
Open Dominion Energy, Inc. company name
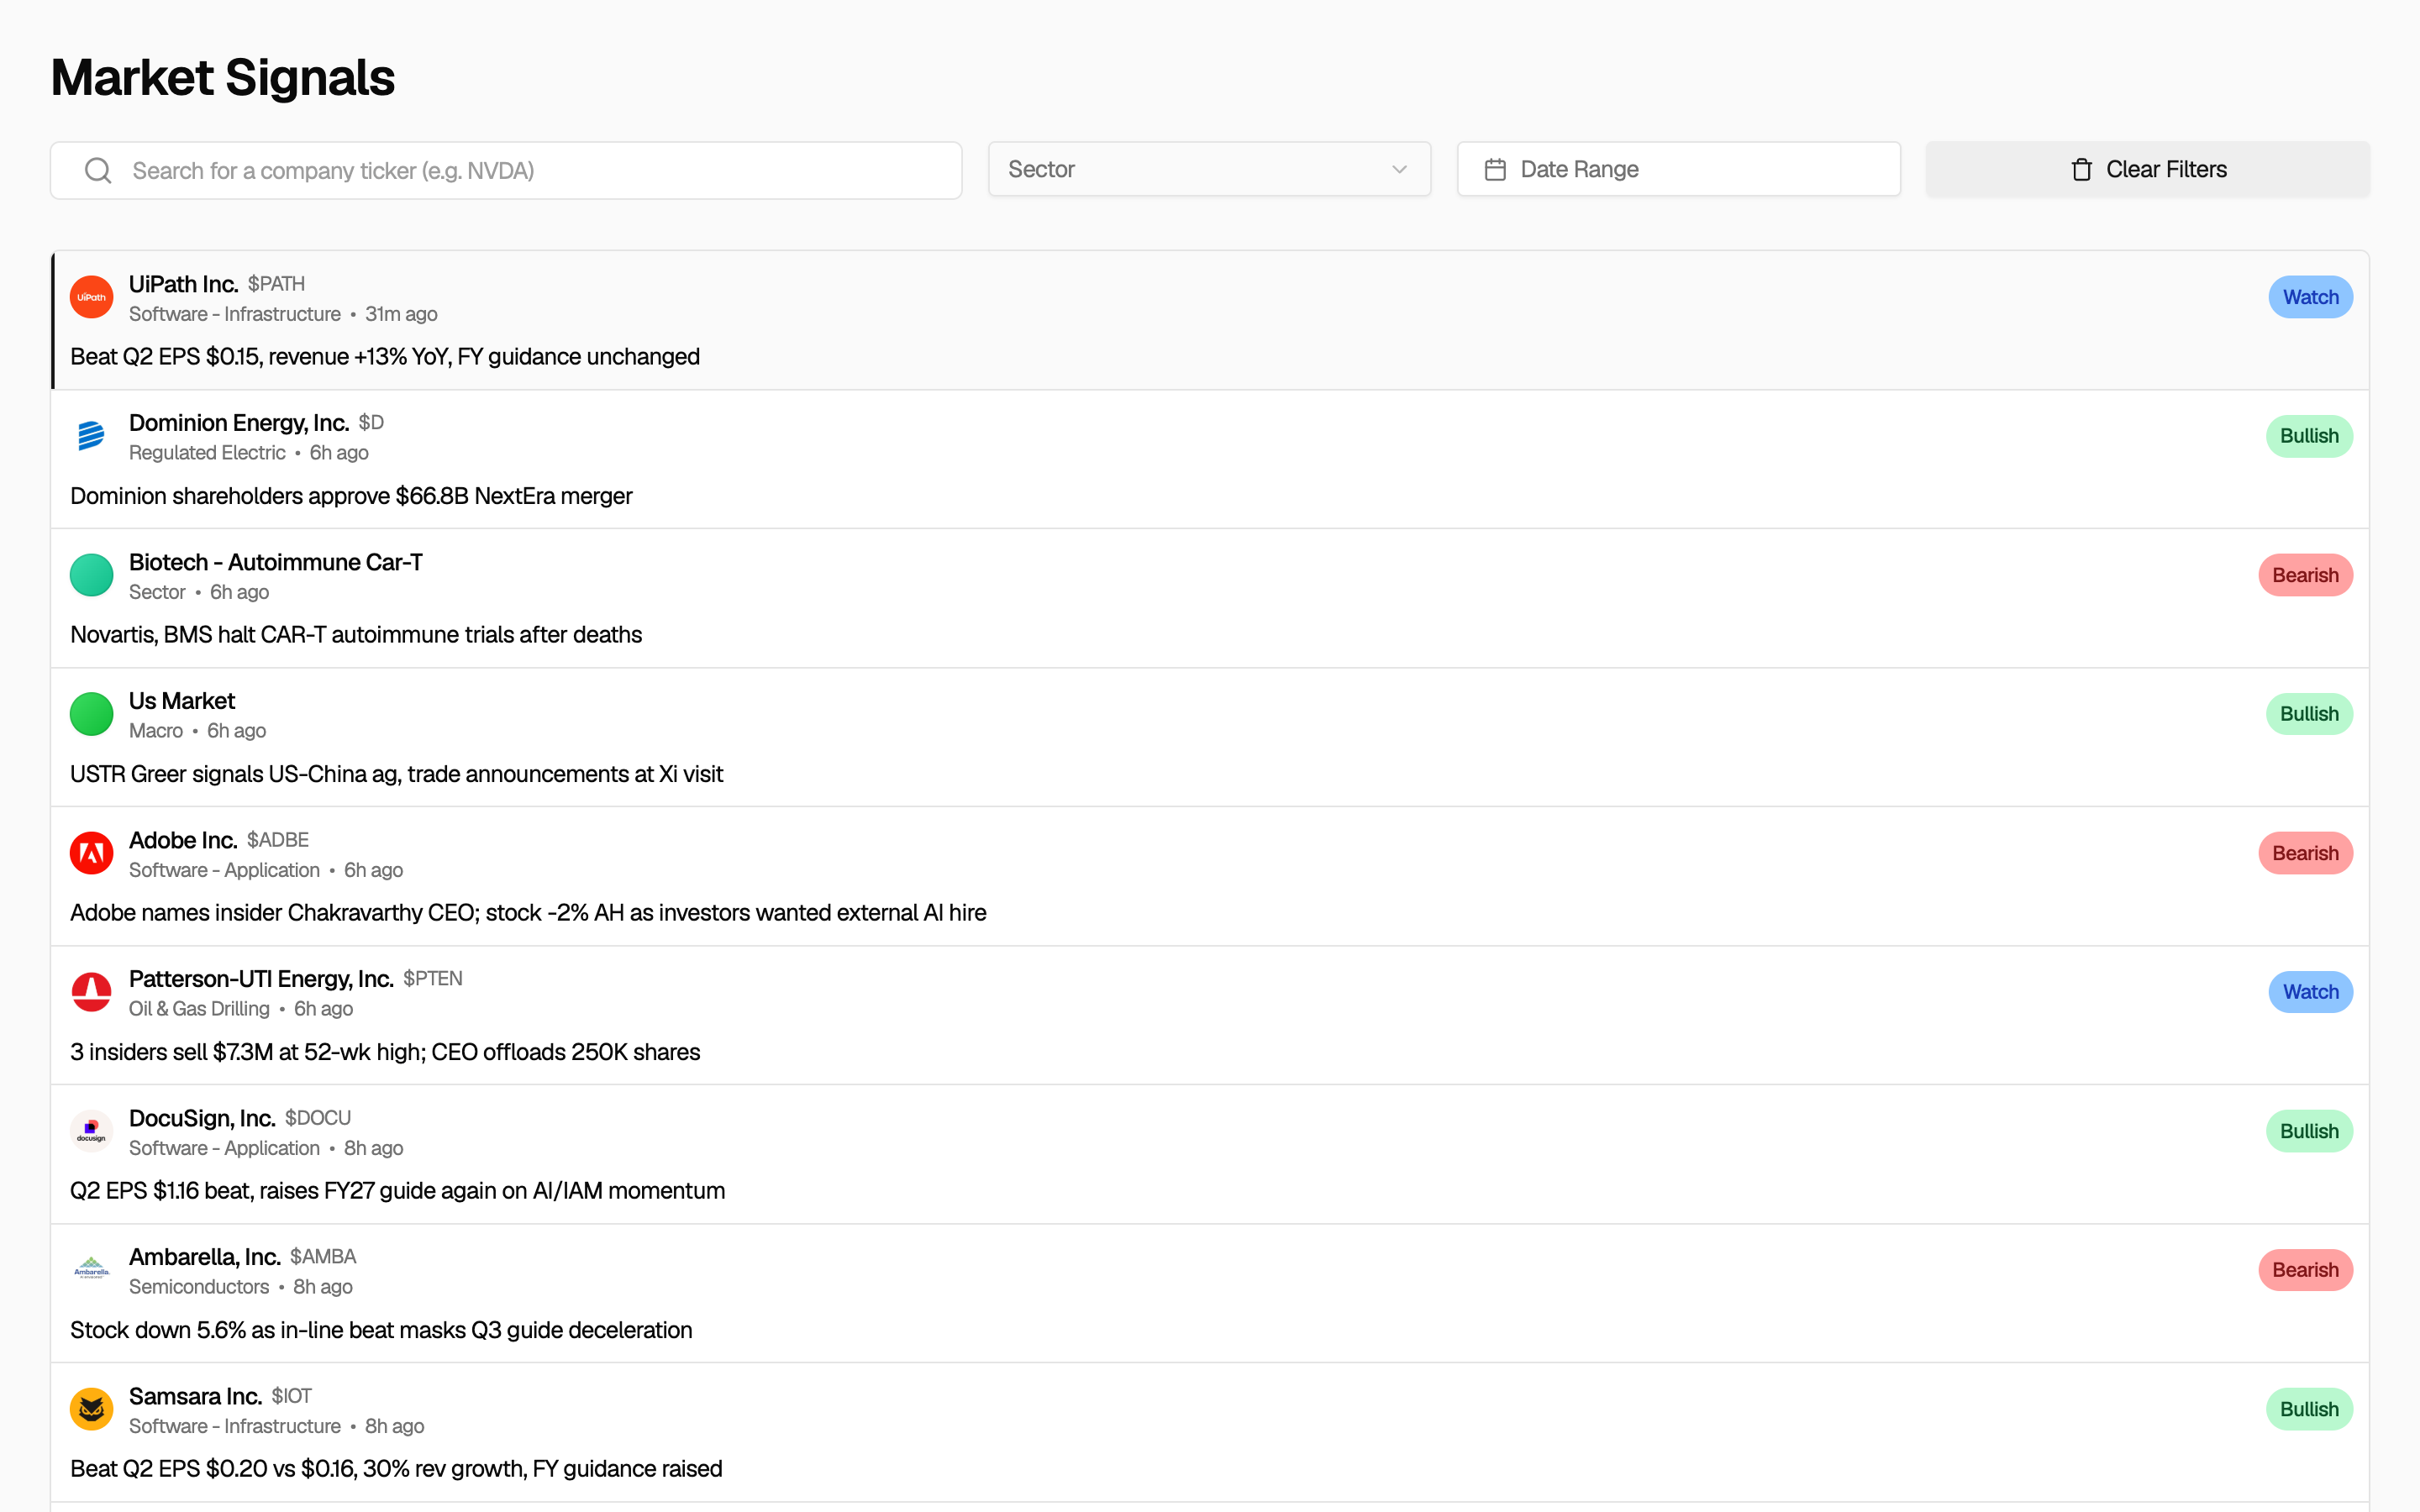click(x=239, y=423)
